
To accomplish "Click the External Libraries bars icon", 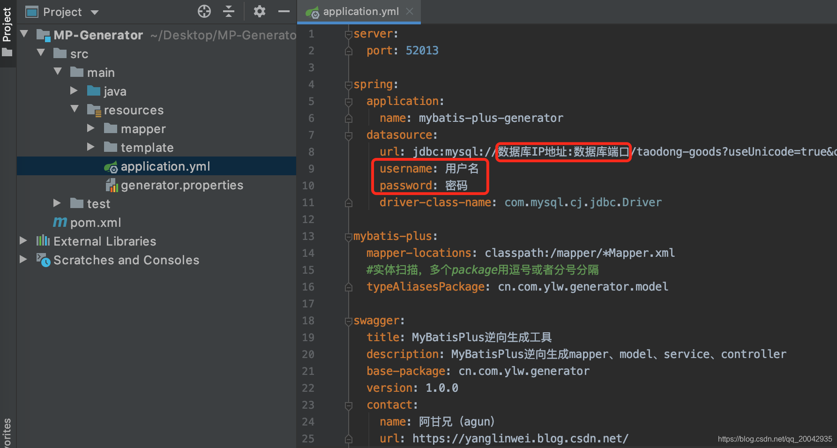I will 43,241.
